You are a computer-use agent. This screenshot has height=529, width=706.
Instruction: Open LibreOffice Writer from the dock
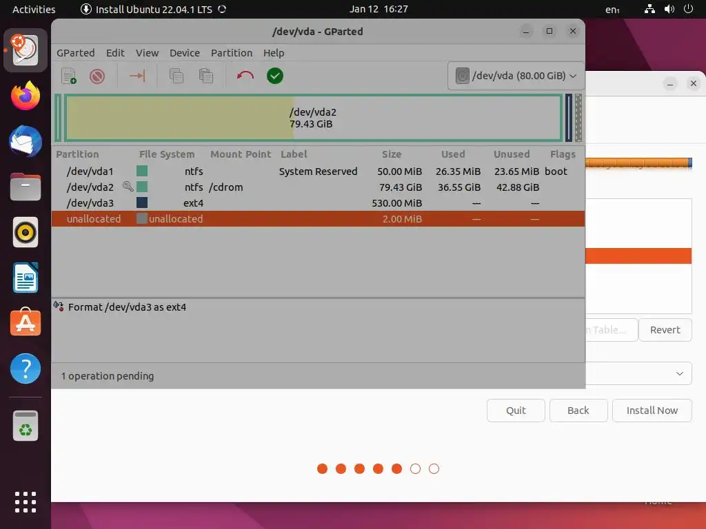tap(26, 278)
